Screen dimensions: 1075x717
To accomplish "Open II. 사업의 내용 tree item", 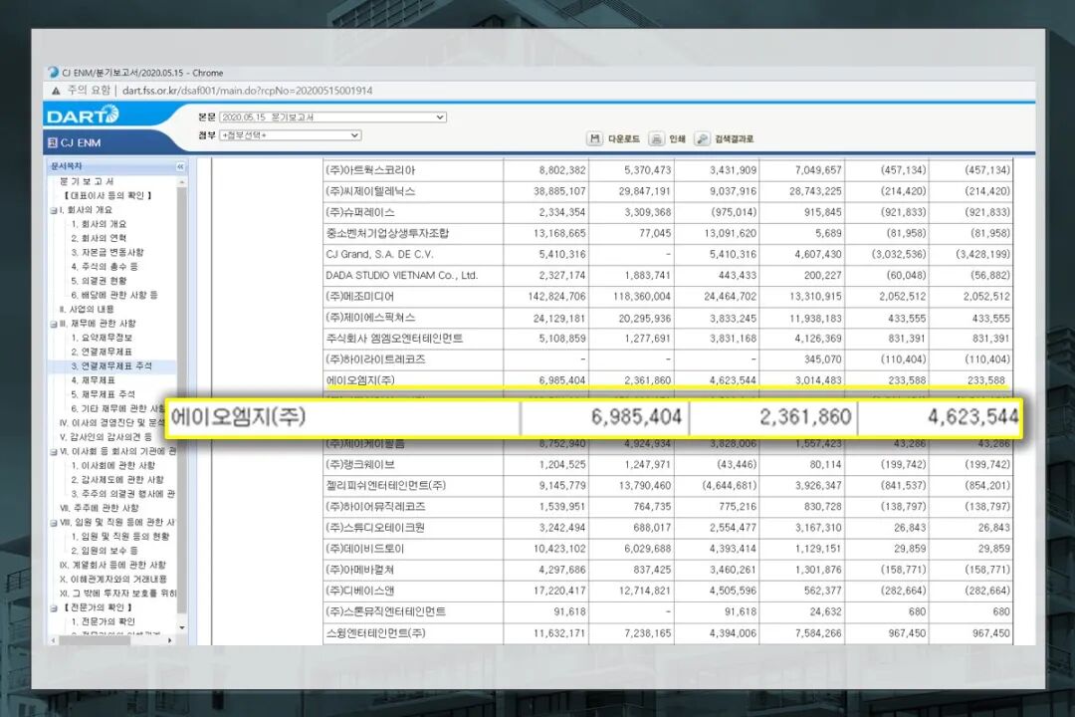I will [x=87, y=310].
